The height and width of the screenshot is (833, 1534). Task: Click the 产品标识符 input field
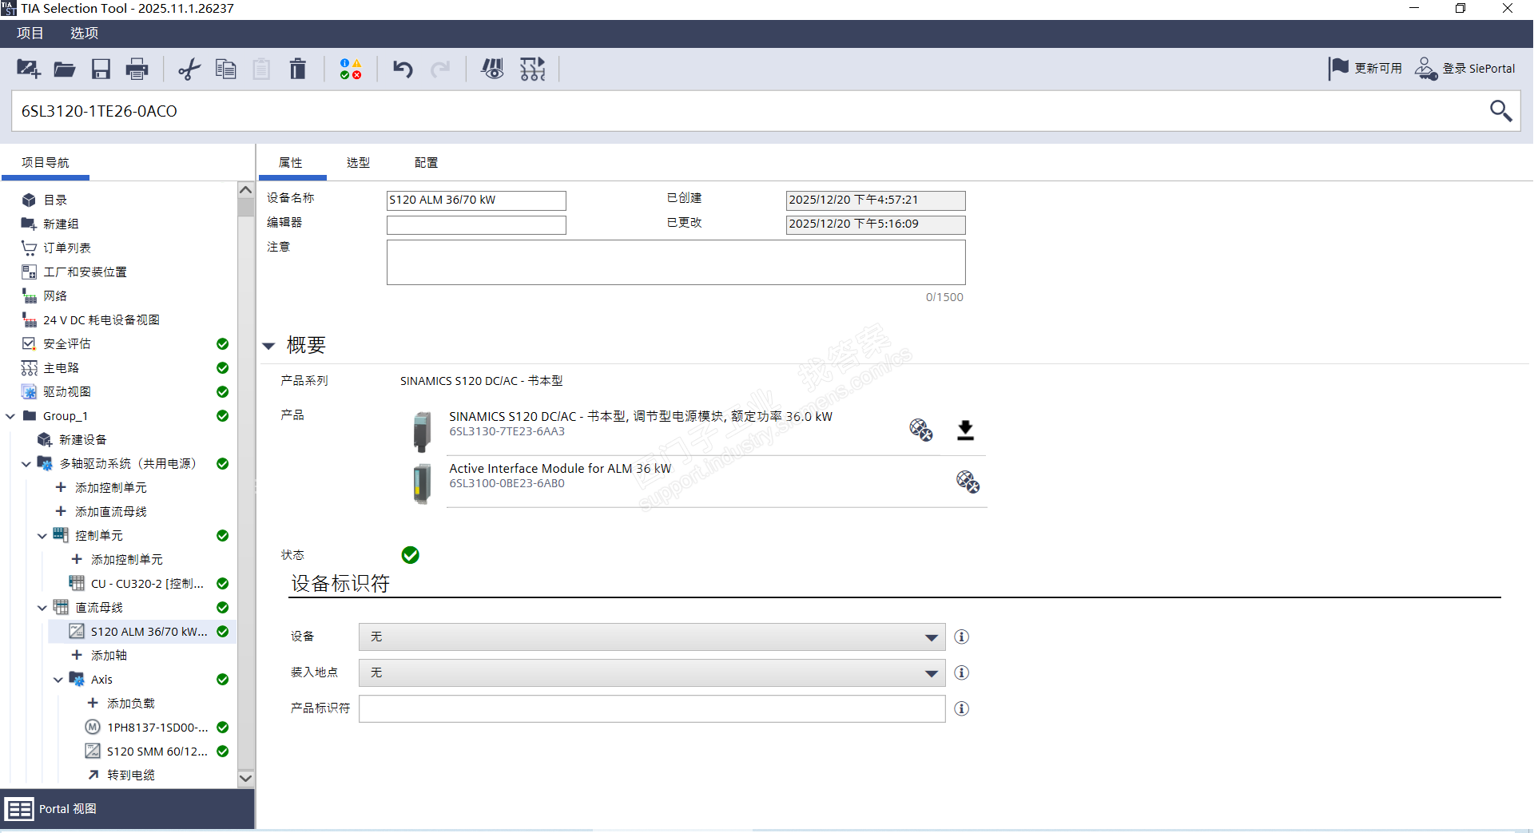click(652, 709)
